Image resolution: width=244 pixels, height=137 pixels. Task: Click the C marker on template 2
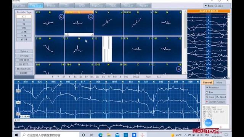(x=61, y=17)
